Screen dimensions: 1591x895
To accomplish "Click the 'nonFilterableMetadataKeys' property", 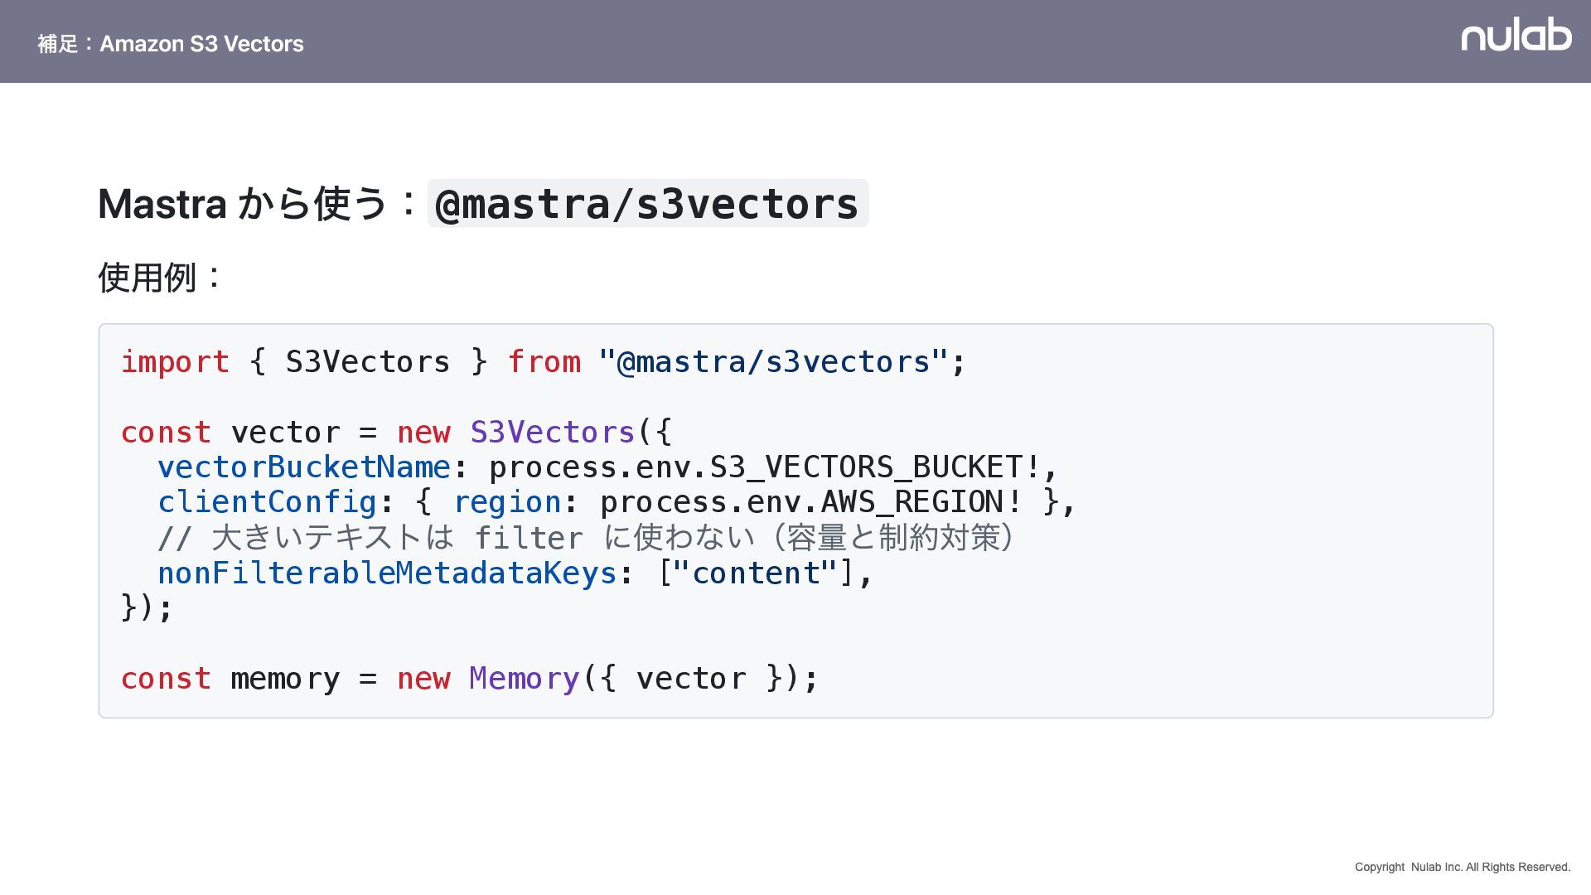I will [387, 573].
